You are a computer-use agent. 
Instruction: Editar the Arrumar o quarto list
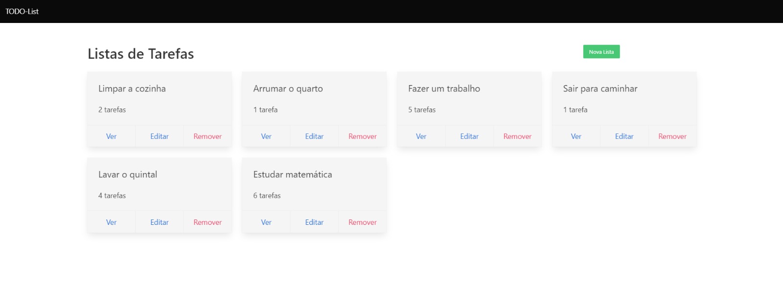click(314, 136)
